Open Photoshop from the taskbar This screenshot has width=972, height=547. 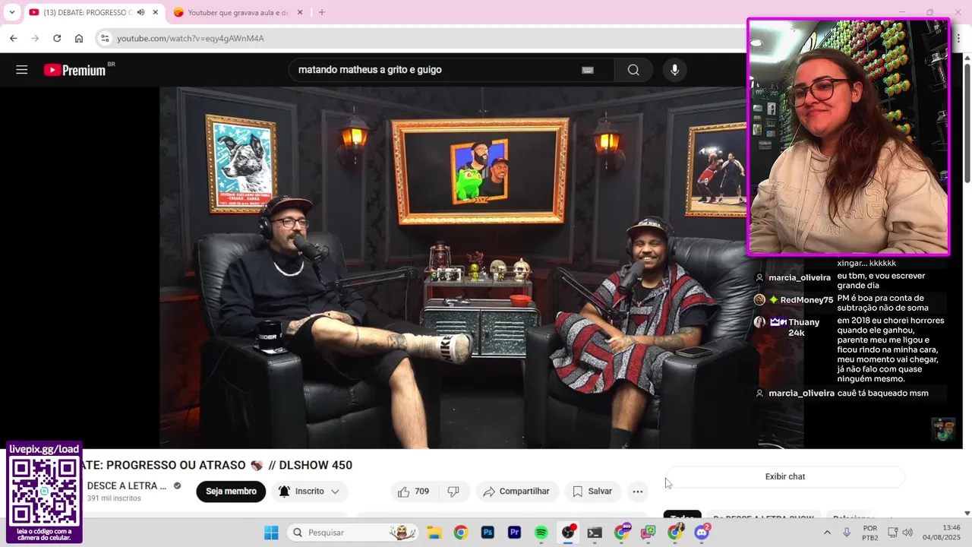point(488,533)
